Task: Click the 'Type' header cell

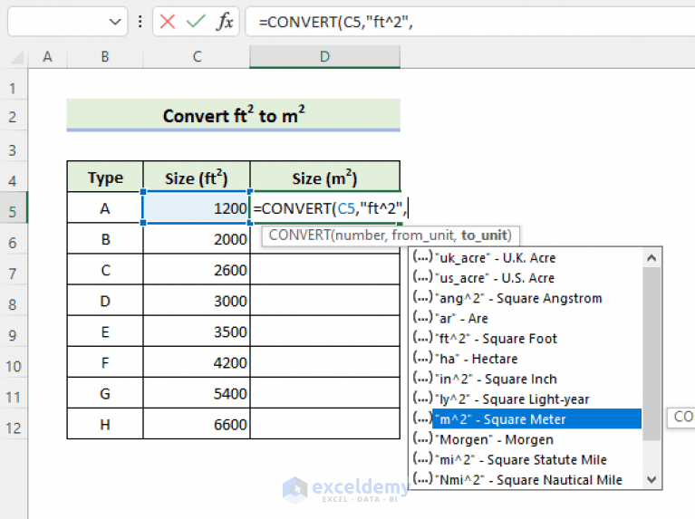Action: point(105,178)
